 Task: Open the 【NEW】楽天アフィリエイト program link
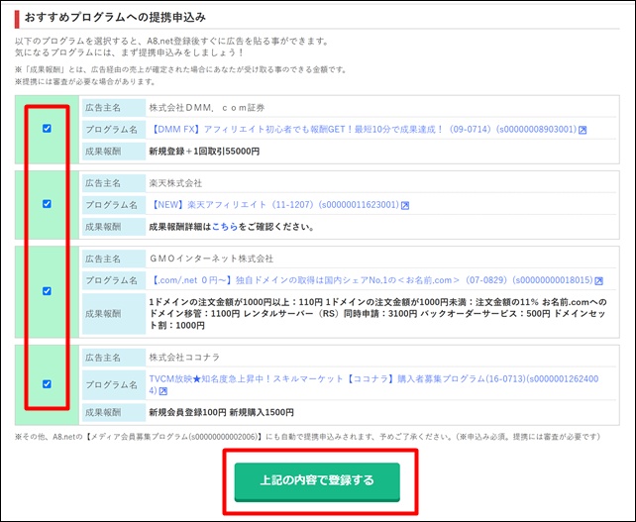point(273,205)
